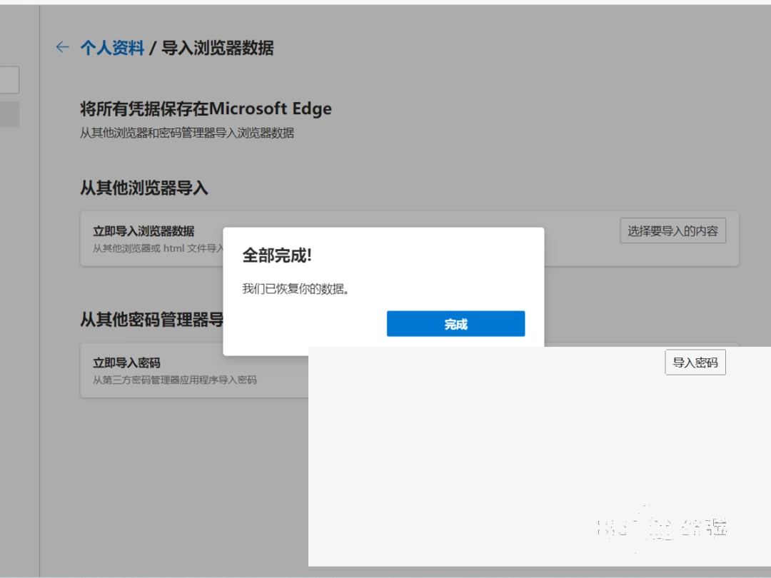Screen dimensions: 771x578
Task: Select the 导入浏览器数据 breadcrumb text
Action: tap(217, 48)
